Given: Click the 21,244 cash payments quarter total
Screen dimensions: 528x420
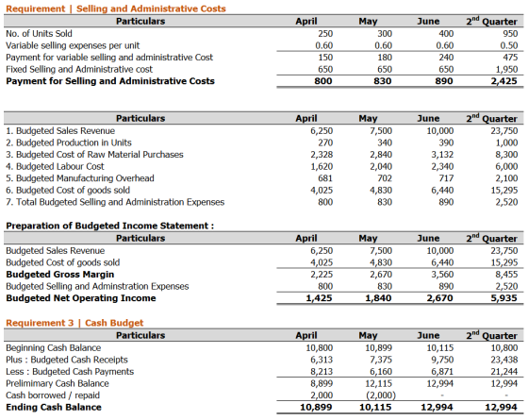Looking at the screenshot, I should tap(504, 372).
